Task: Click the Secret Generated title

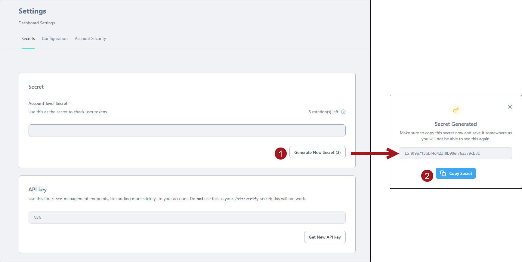Action: tap(456, 124)
